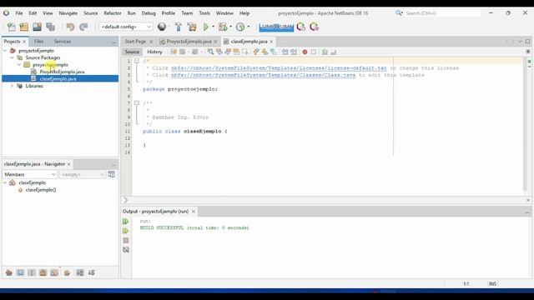Click the globe browser icon in toolbar

[162, 27]
